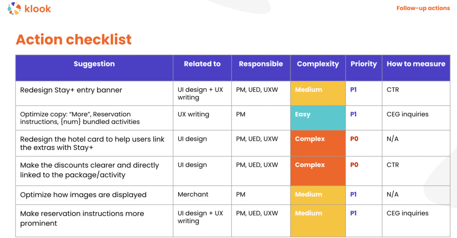Click the Related to column header
Viewport: 457px width, 238px height.
pyautogui.click(x=202, y=64)
